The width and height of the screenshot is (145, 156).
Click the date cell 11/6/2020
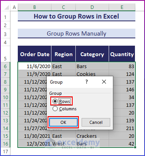(x=34, y=66)
